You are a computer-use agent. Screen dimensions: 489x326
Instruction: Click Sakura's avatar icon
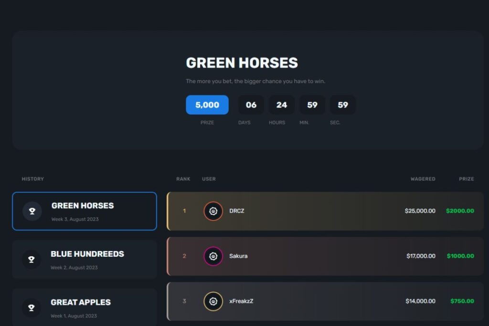213,256
